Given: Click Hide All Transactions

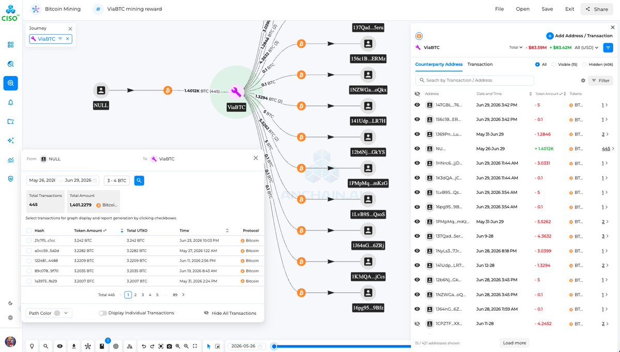Looking at the screenshot, I should 230,313.
